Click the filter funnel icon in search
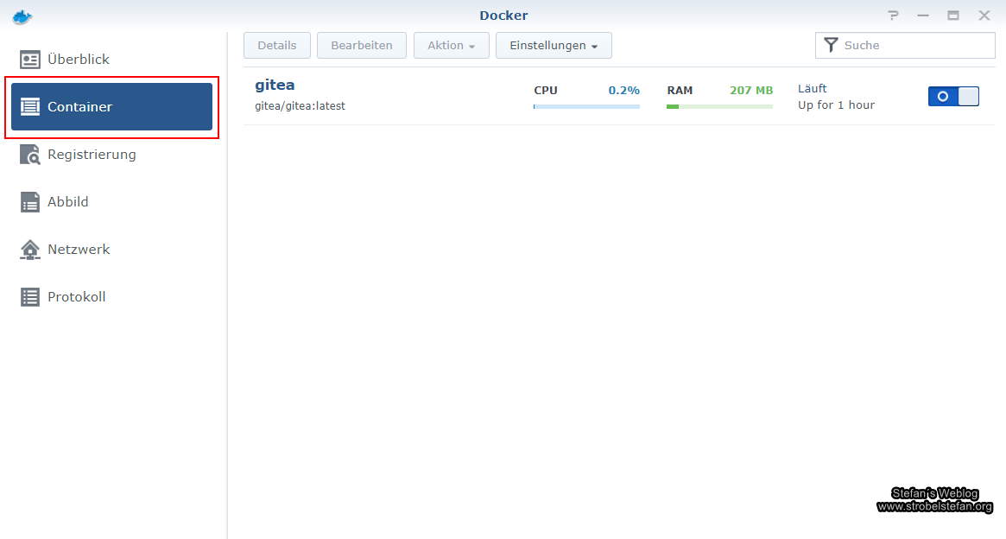The width and height of the screenshot is (1006, 539). (x=831, y=45)
